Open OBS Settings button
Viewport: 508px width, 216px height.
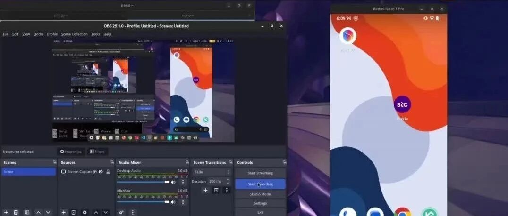tap(260, 203)
